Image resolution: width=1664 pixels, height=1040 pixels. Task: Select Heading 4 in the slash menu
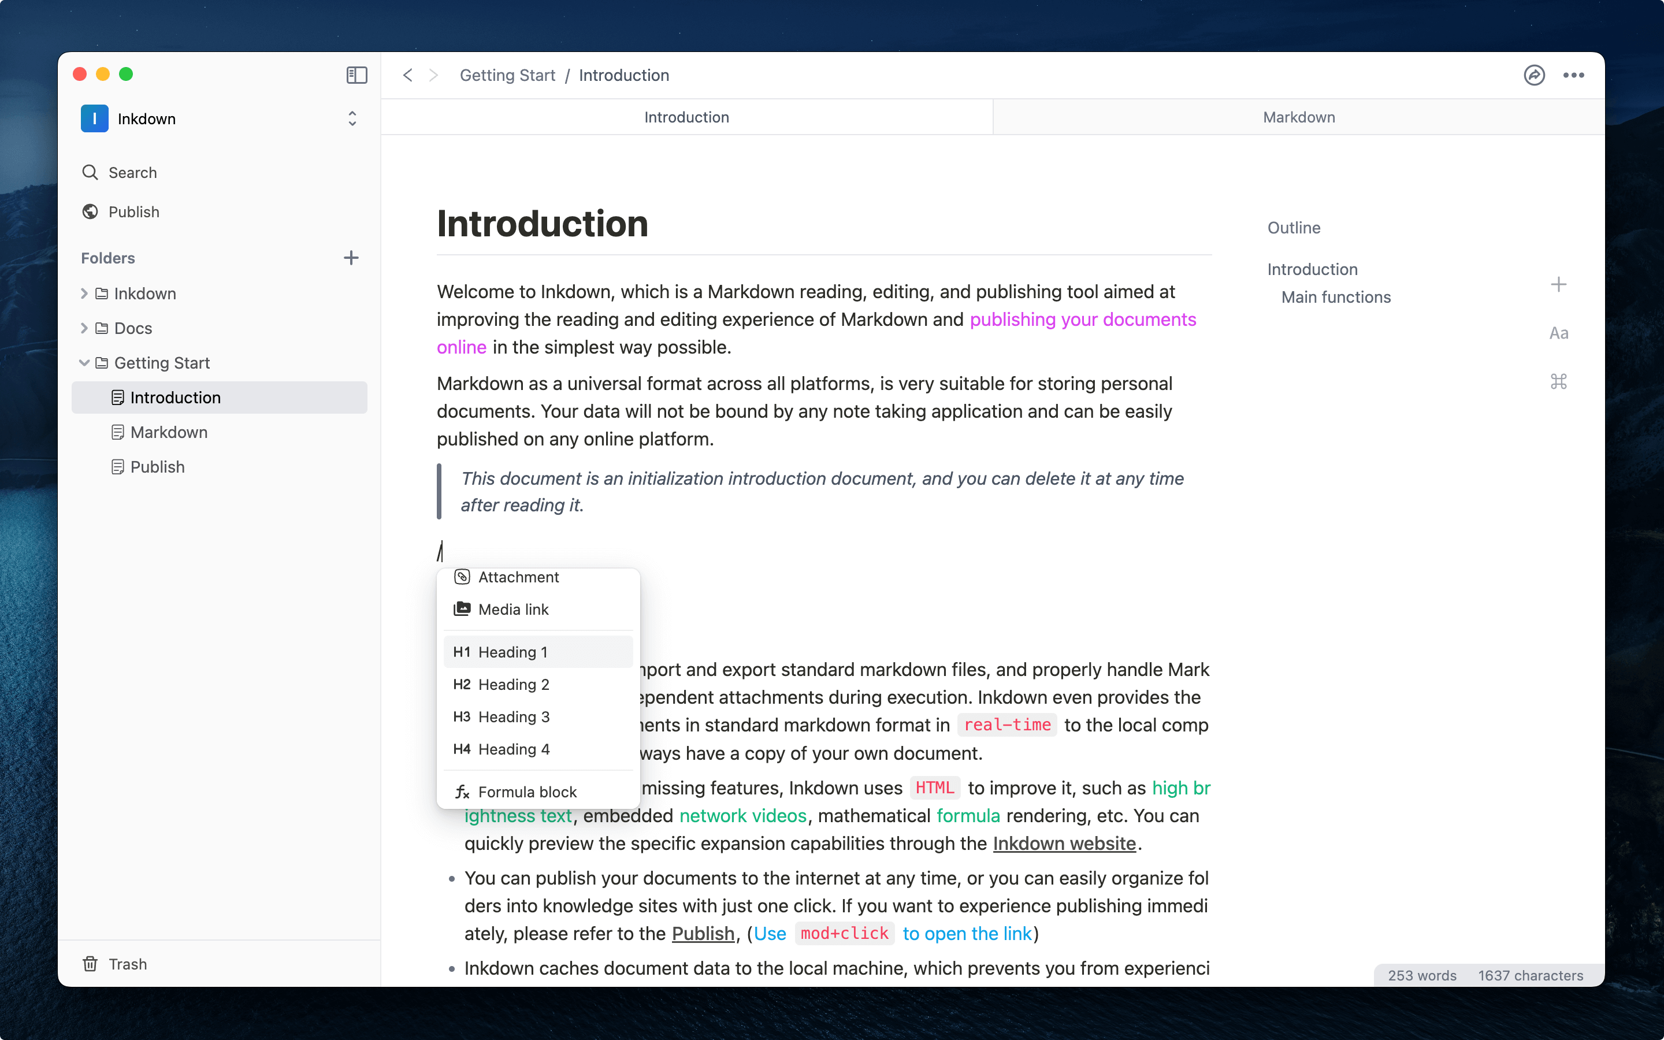(x=538, y=749)
